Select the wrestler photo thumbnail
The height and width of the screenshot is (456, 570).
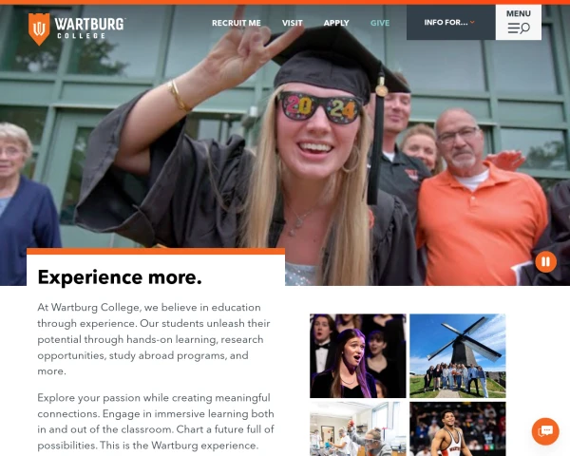click(x=458, y=428)
